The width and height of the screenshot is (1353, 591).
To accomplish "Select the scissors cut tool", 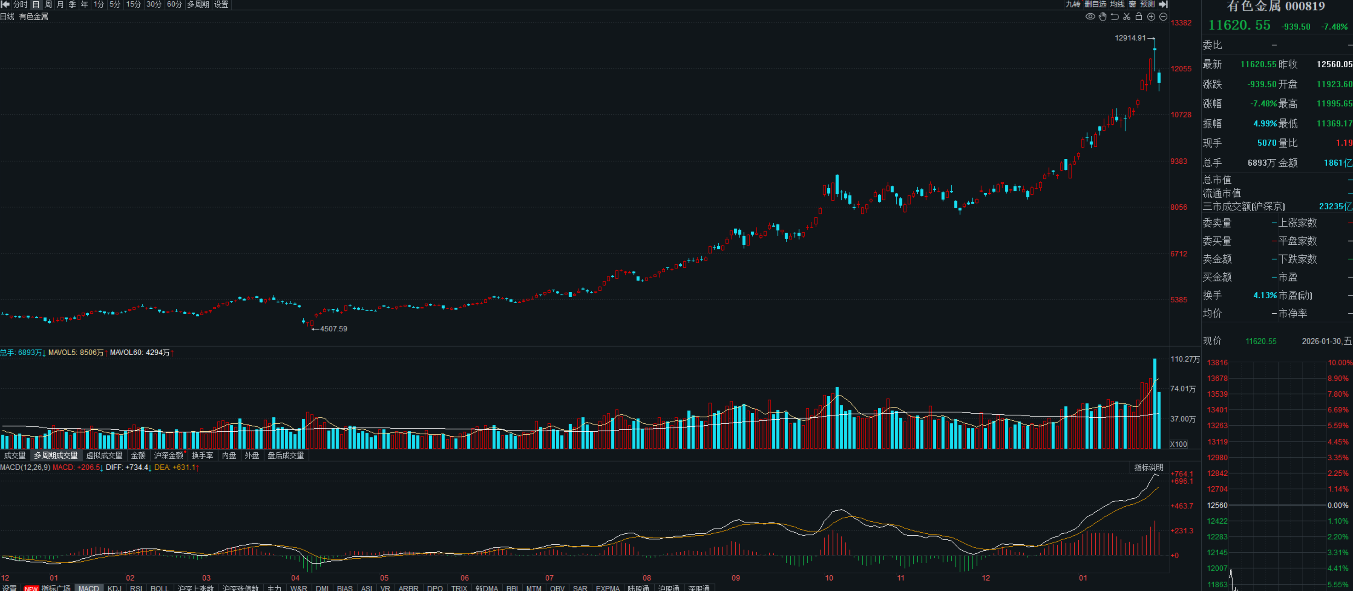I will tap(1127, 17).
